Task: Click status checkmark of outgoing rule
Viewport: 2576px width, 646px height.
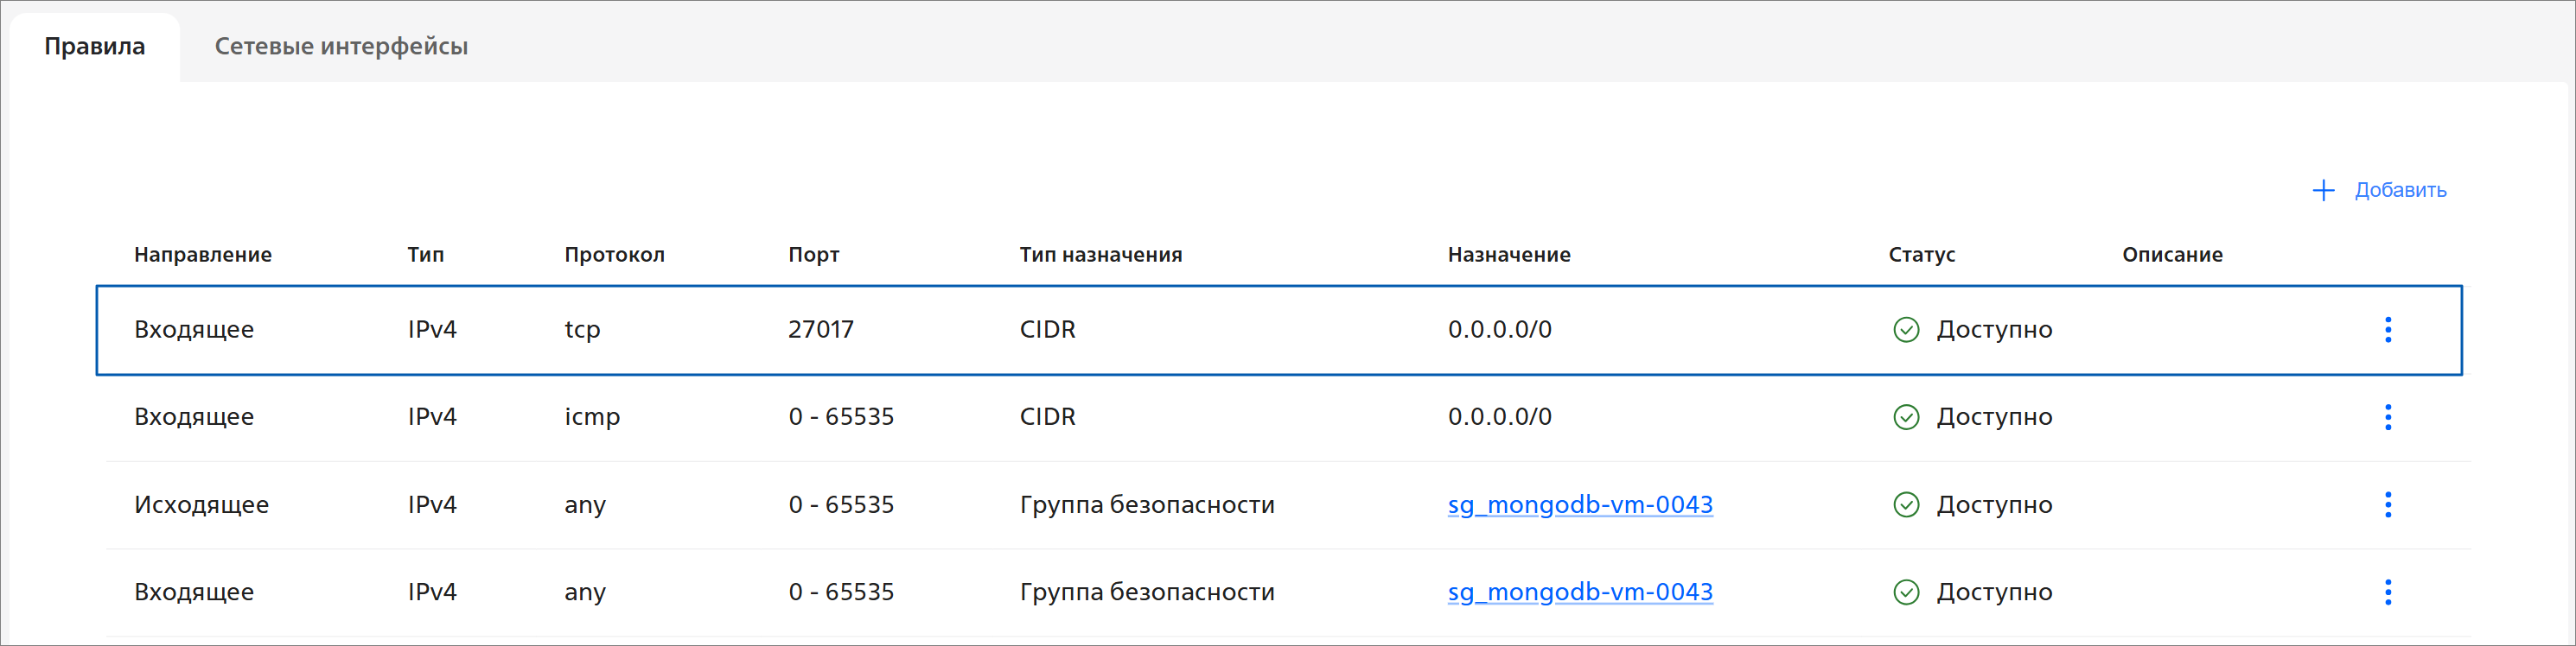Action: 1906,505
